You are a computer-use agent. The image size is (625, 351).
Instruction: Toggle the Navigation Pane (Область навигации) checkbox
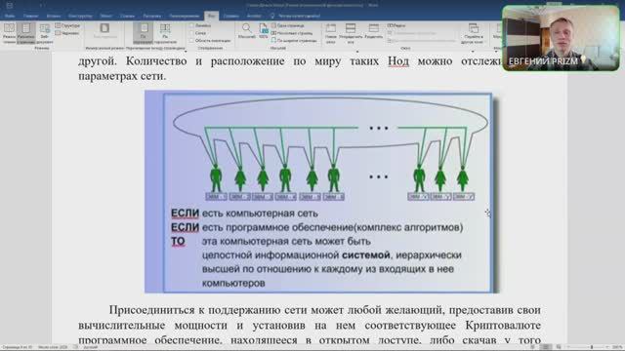tap(210, 41)
